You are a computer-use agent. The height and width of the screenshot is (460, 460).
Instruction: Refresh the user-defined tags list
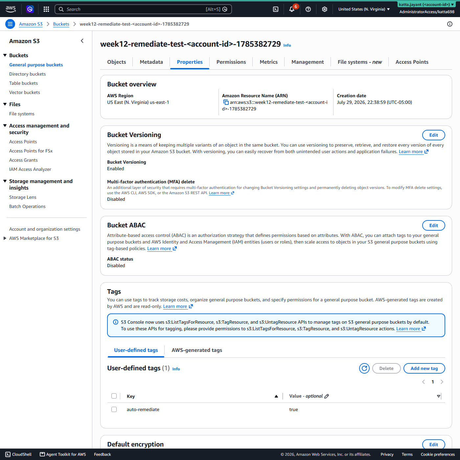point(364,368)
